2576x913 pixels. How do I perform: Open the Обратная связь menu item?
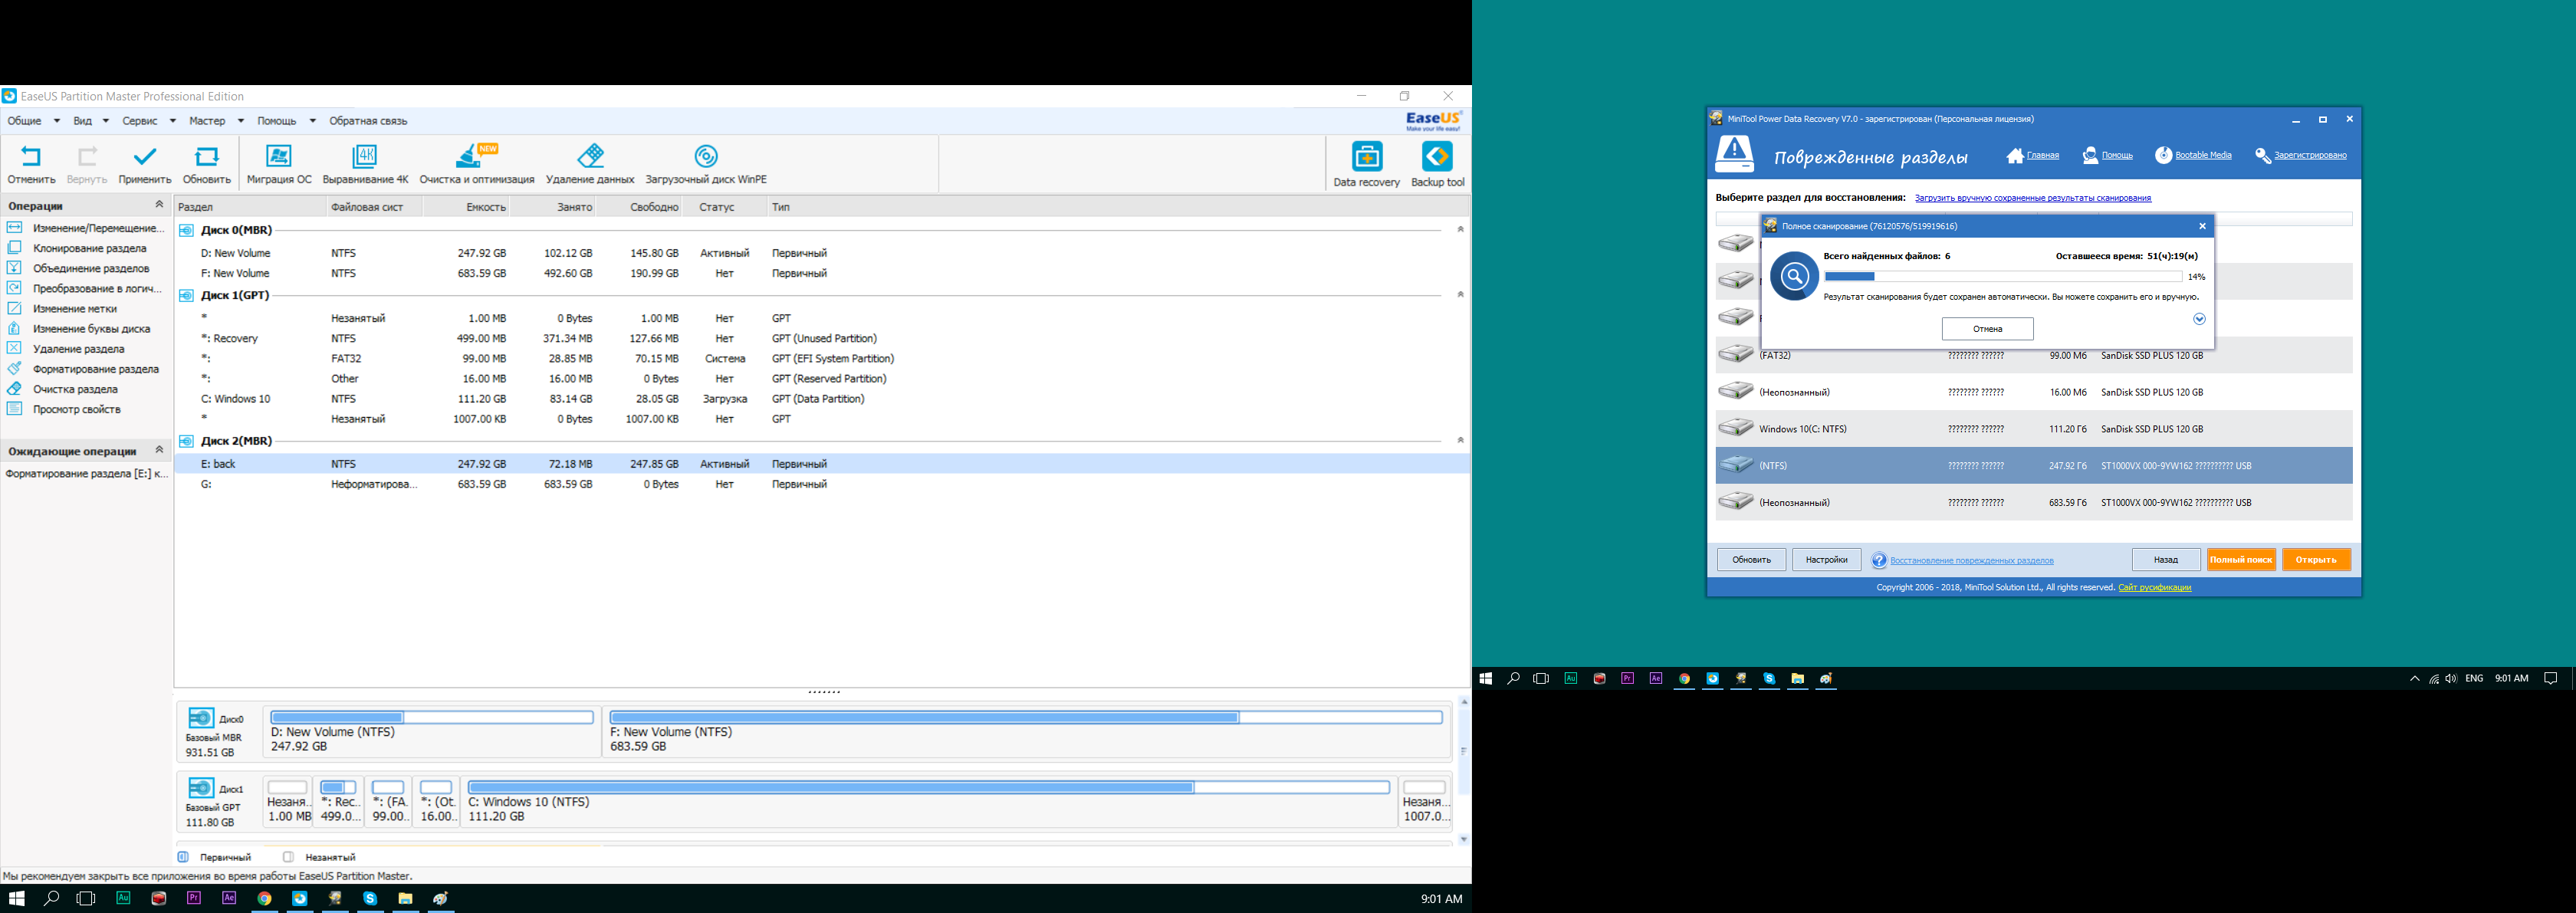pyautogui.click(x=368, y=121)
